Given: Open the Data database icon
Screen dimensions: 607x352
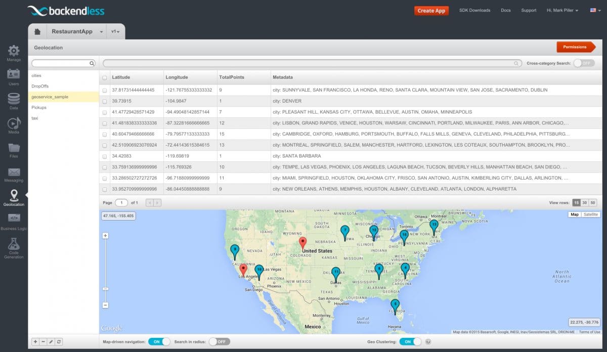Looking at the screenshot, I should pyautogui.click(x=14, y=99).
